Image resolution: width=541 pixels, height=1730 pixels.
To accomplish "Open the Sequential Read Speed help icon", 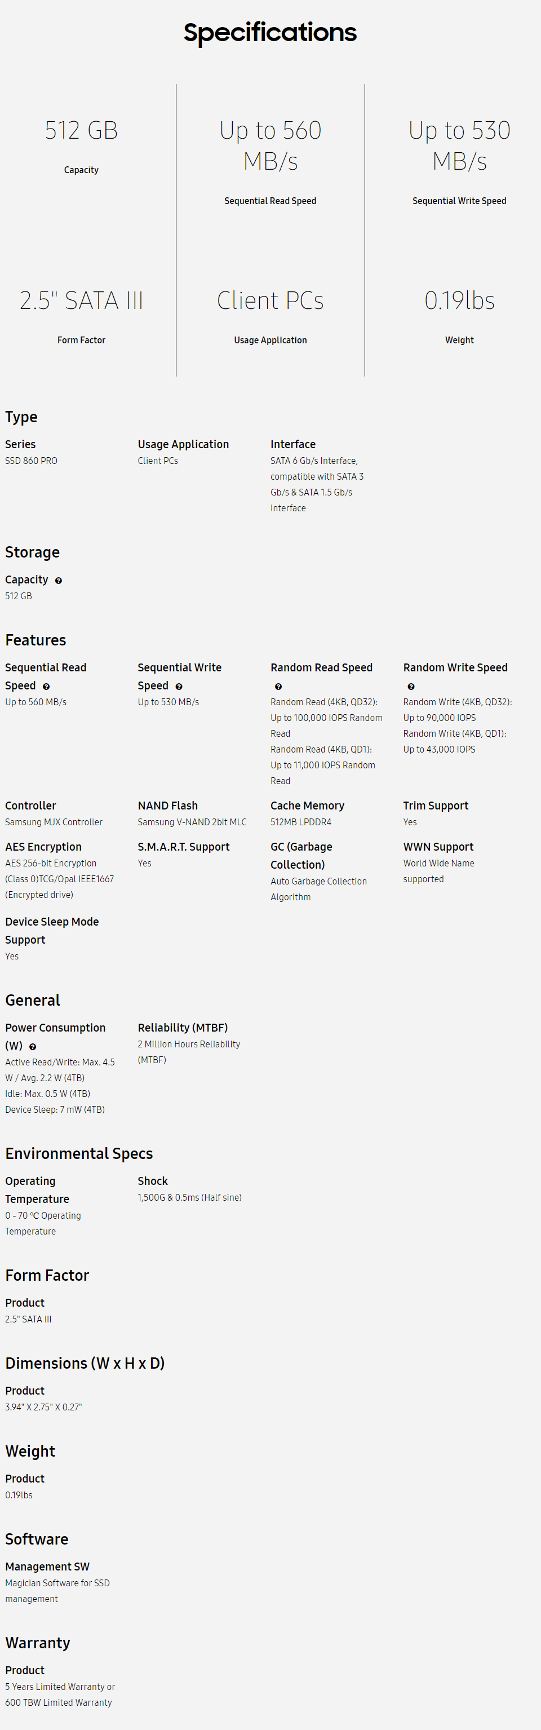I will click(46, 687).
